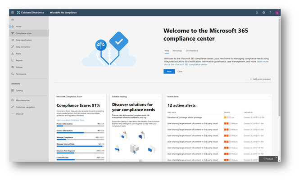Screen dimensions: 299x180
Task: Click Microsoft 365 compliance header title
Action: tap(63, 13)
